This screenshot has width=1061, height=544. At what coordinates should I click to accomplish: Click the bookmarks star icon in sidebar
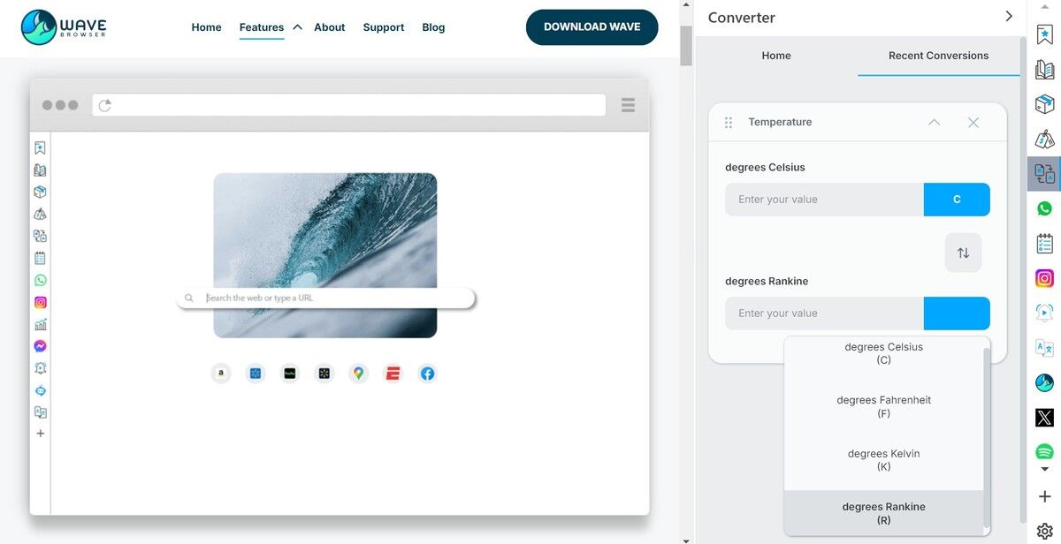[1044, 34]
